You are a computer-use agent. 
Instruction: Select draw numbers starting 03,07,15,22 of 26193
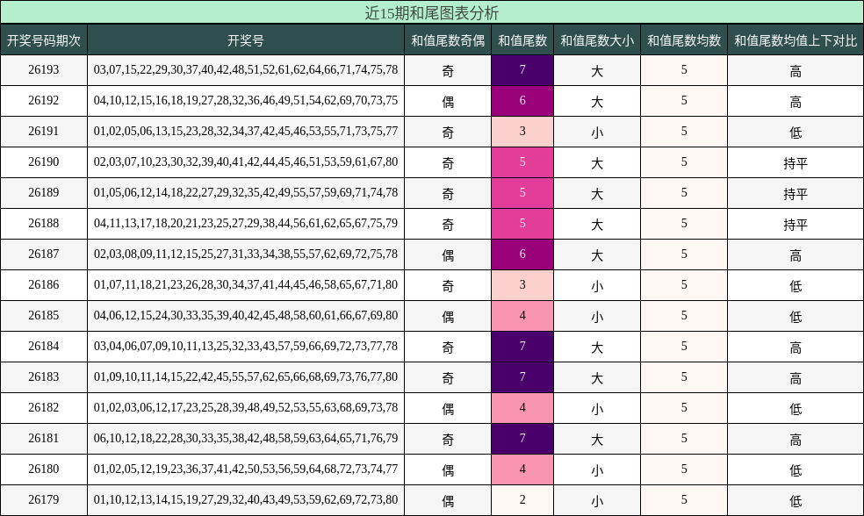(x=246, y=70)
